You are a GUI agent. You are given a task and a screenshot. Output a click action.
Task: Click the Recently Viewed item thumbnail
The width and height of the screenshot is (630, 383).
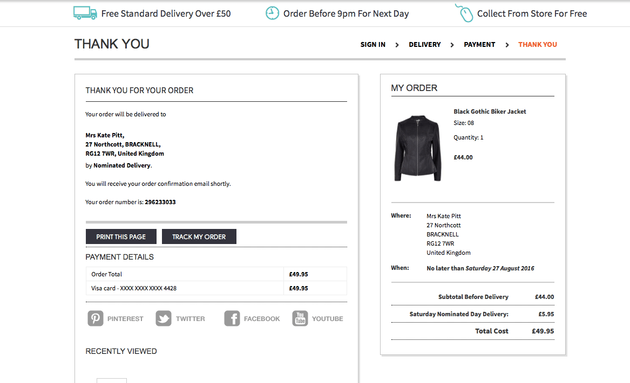tap(112, 380)
